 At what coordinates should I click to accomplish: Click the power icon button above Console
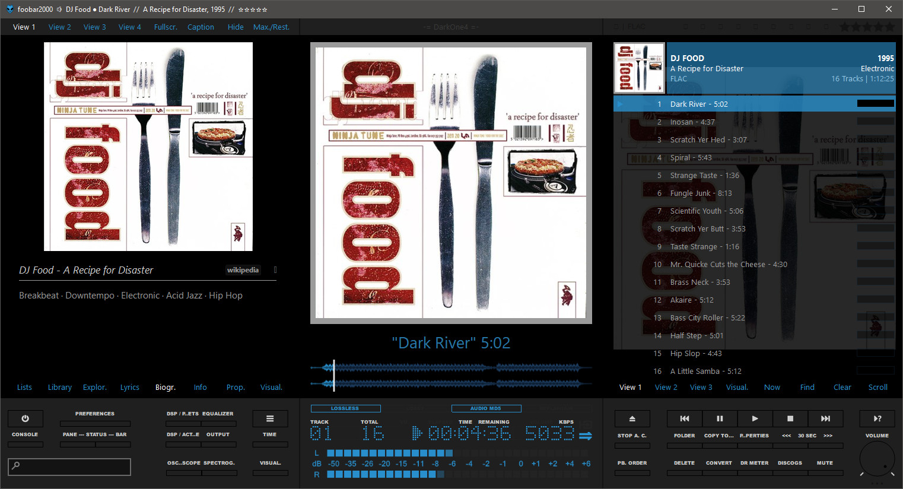pos(25,418)
